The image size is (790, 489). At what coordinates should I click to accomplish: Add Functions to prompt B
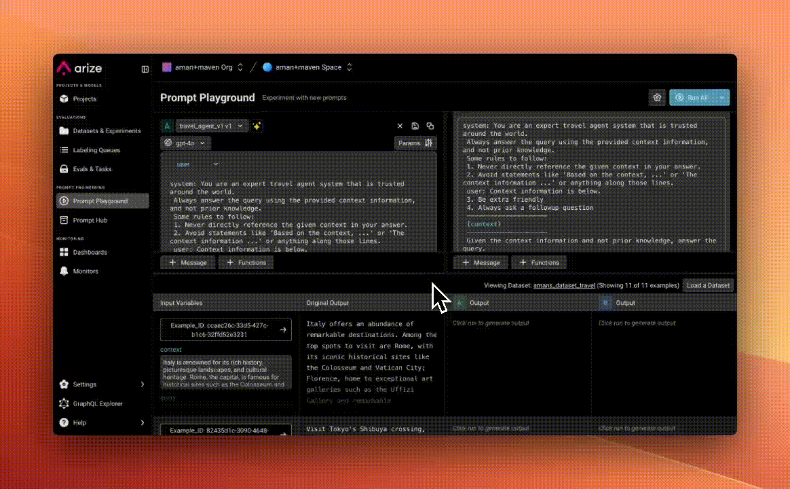click(539, 263)
